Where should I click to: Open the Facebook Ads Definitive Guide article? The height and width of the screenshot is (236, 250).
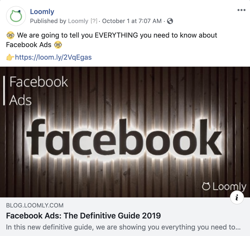(x=84, y=215)
